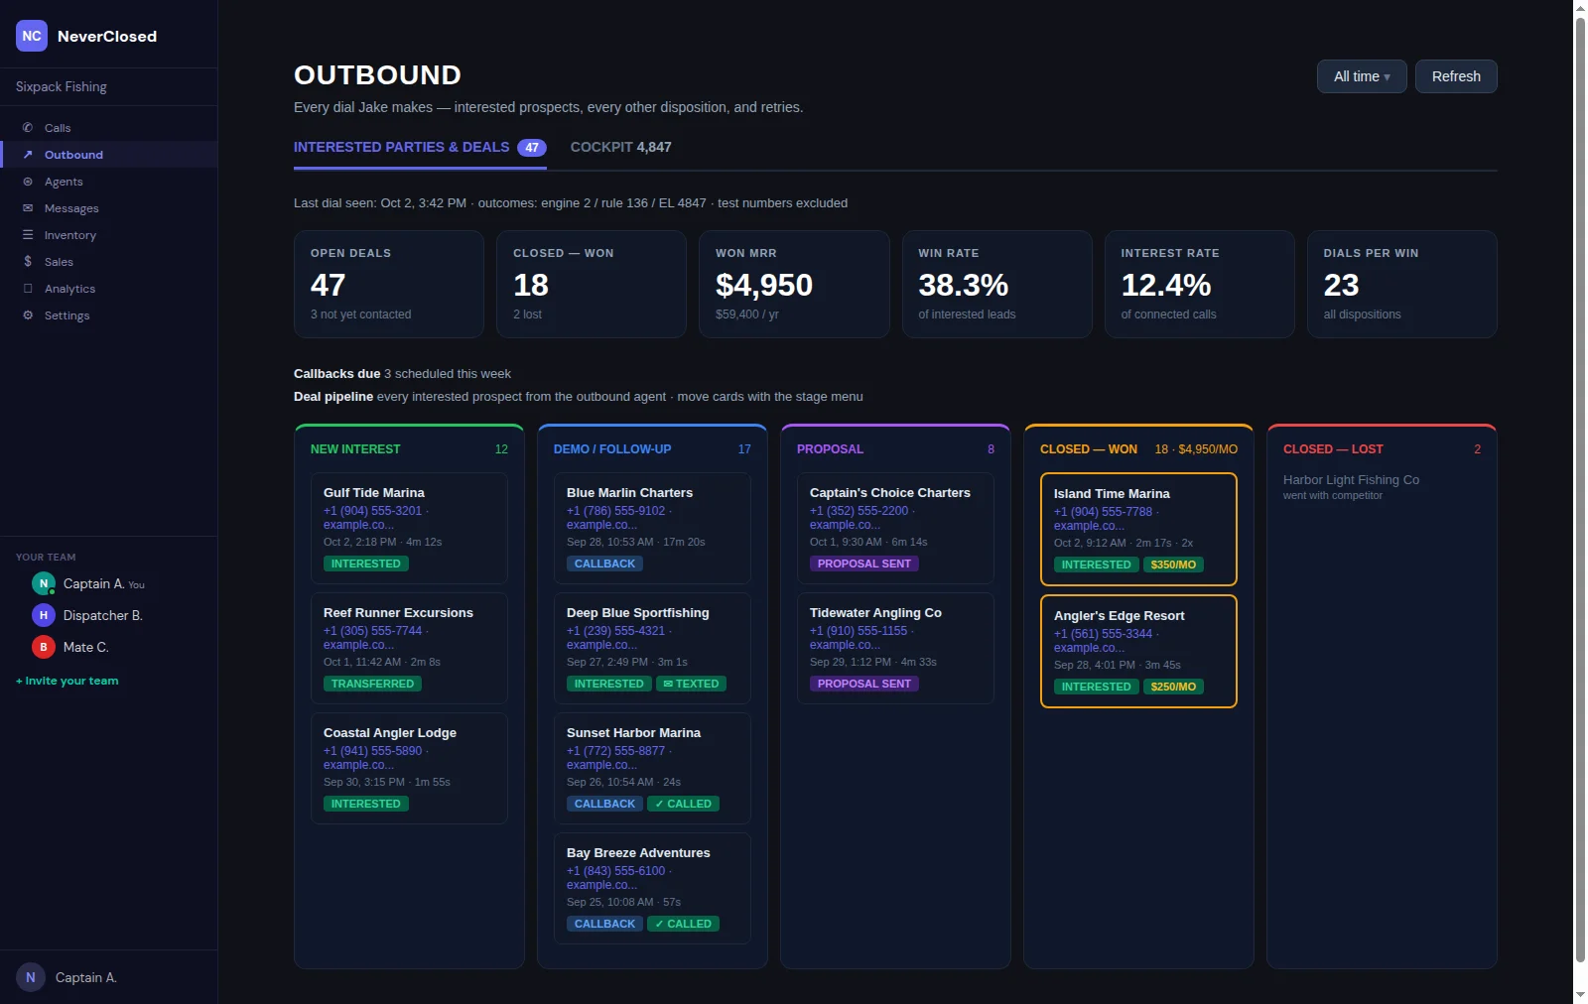Click the Coastal Angler Lodge card title
The width and height of the screenshot is (1588, 1004).
390,732
